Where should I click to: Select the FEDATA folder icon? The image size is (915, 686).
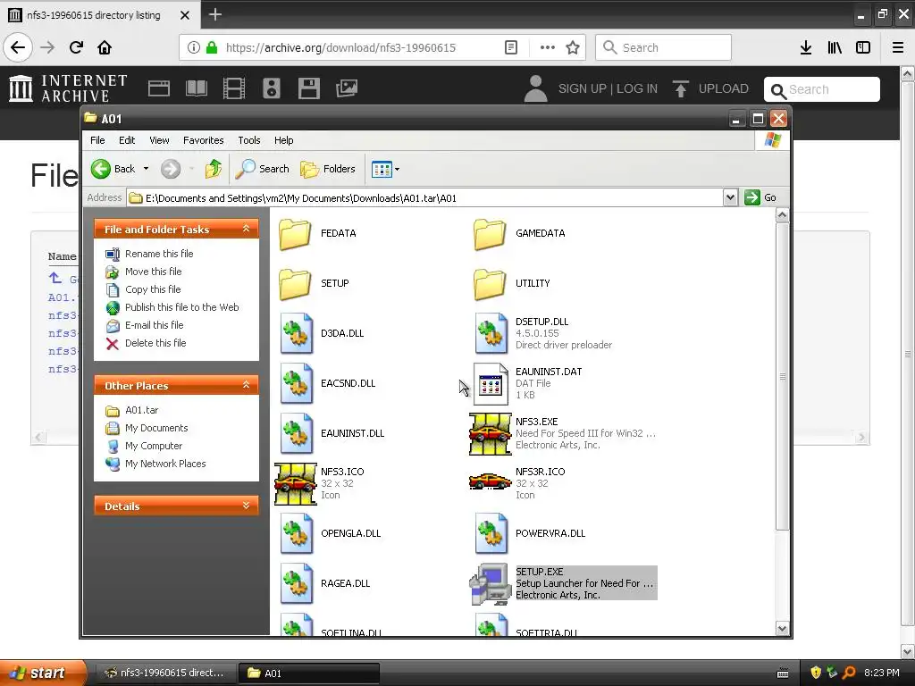(x=295, y=234)
